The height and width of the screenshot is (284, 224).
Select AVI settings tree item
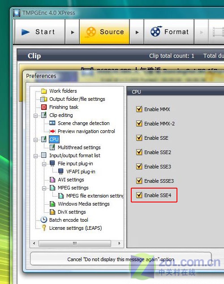71,180
